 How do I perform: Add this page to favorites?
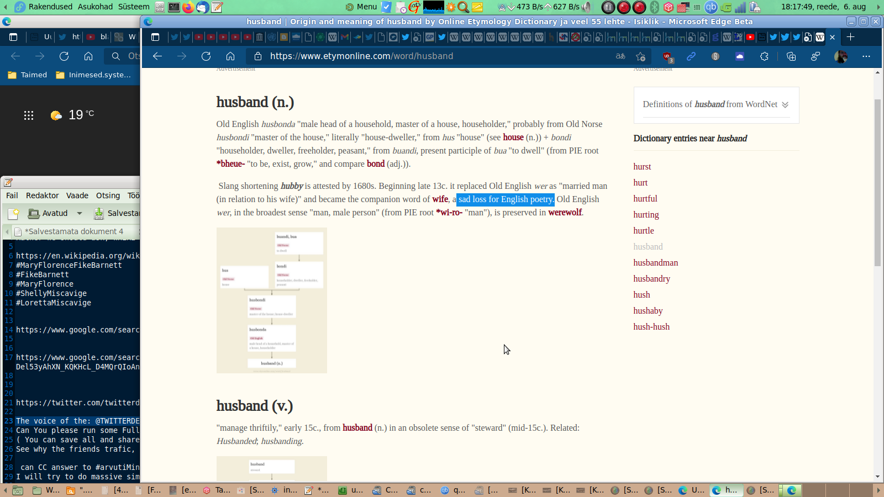(x=640, y=56)
